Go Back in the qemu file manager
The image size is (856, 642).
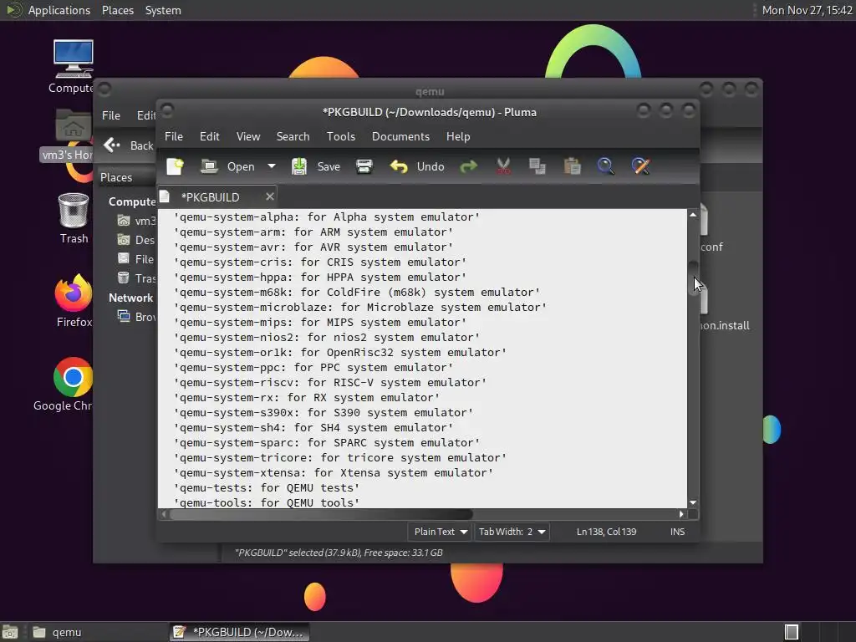tap(128, 145)
